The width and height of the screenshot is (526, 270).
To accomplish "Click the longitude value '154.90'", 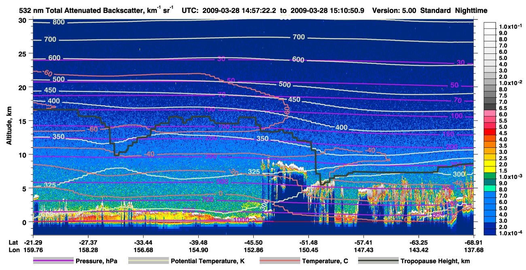I will pos(198,250).
